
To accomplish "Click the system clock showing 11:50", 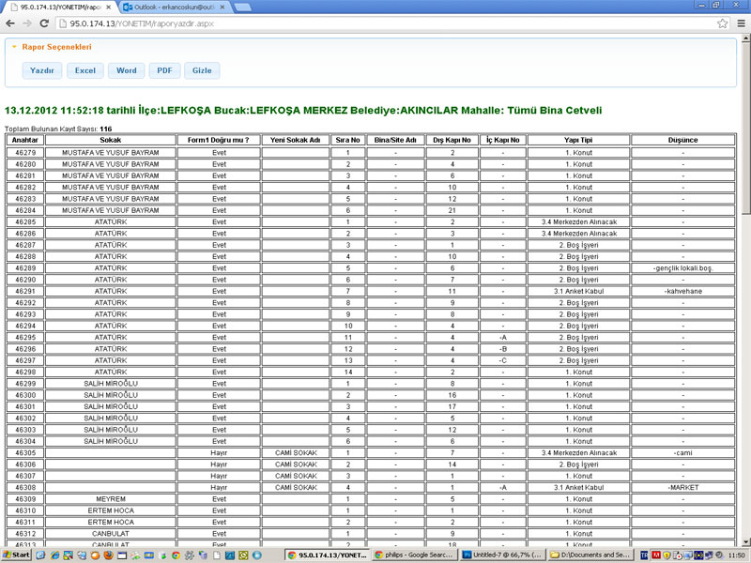I will pos(736,555).
